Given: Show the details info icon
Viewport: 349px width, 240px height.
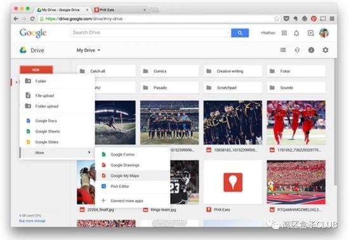Looking at the screenshot, I should pyautogui.click(x=311, y=50).
